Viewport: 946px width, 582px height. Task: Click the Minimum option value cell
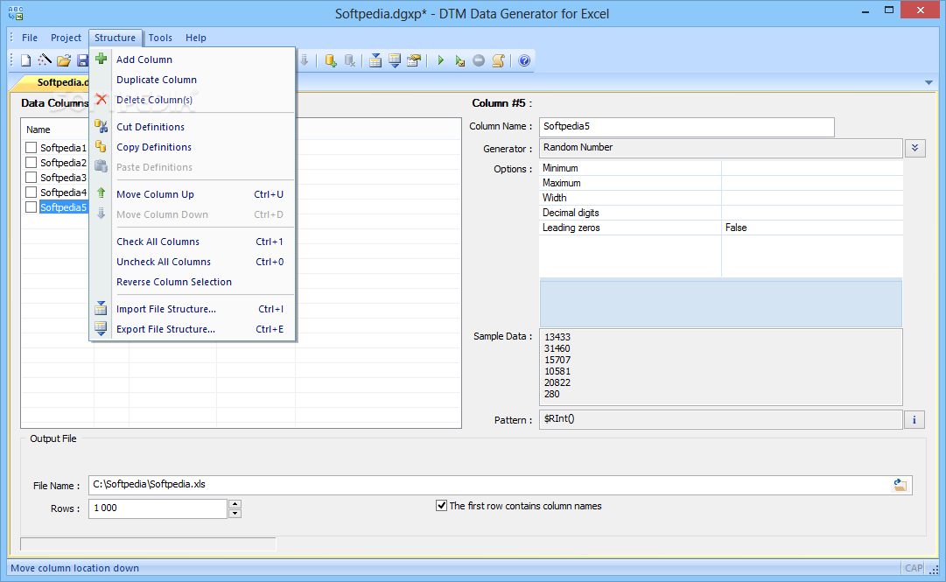click(x=812, y=168)
